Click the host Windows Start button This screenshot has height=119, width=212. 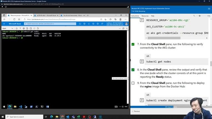[x=3, y=117]
